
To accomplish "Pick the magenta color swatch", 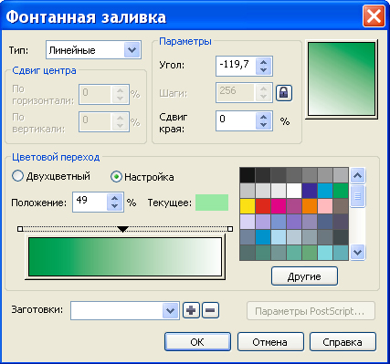I will click(x=279, y=206).
